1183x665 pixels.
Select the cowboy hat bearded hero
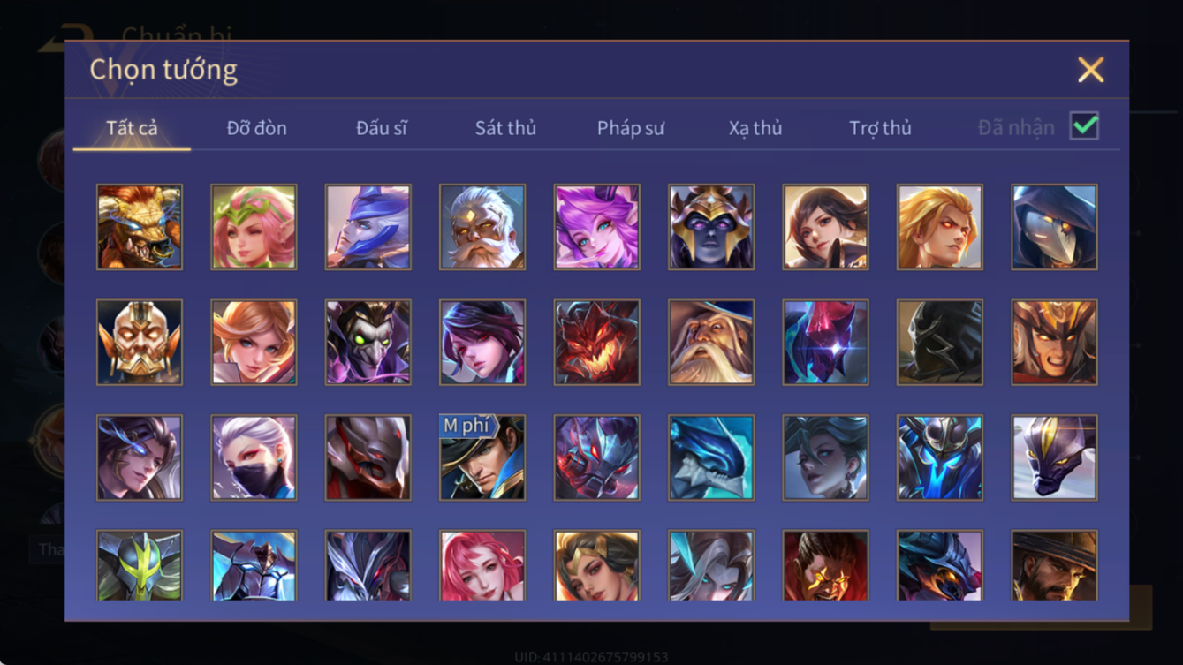1055,565
